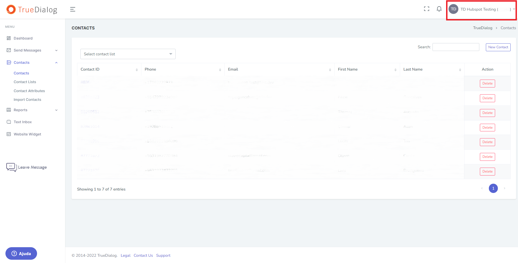Sort by First Name column arrows

tap(395, 70)
